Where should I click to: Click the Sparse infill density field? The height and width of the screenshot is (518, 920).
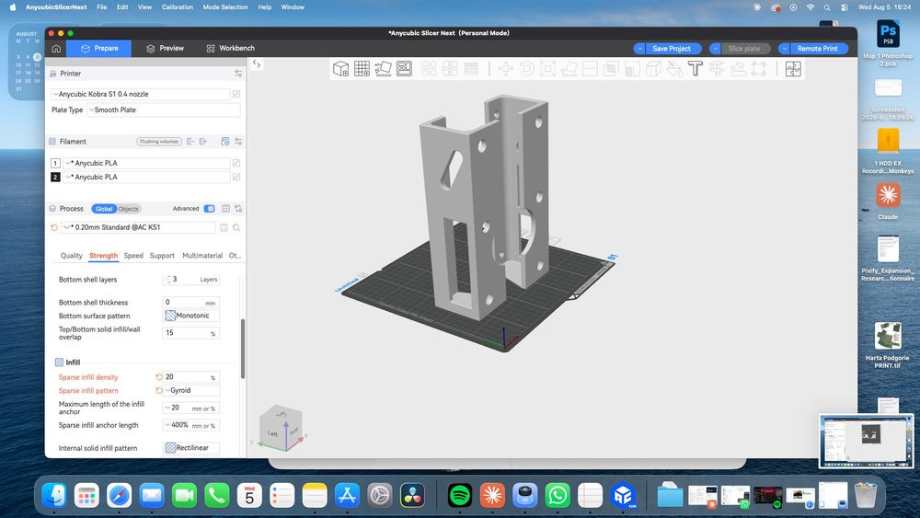(x=190, y=377)
